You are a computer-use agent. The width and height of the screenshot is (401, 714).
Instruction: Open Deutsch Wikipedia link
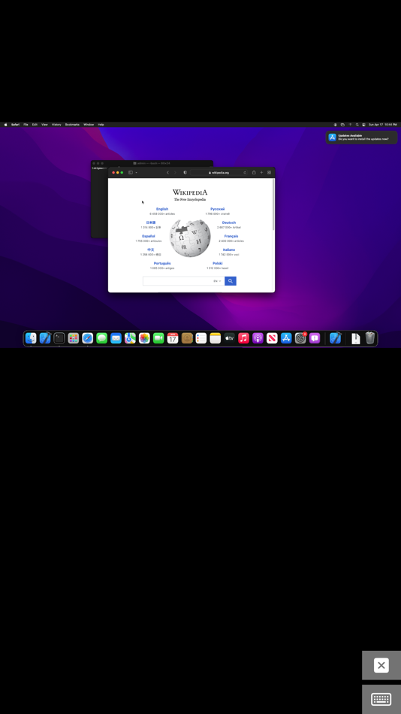click(x=229, y=222)
